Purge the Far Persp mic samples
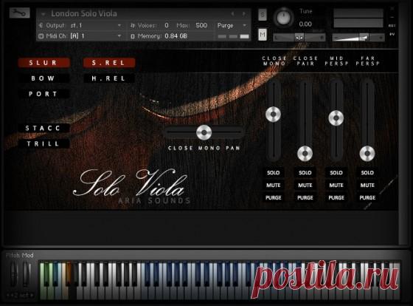The width and height of the screenshot is (413, 306). click(x=367, y=198)
